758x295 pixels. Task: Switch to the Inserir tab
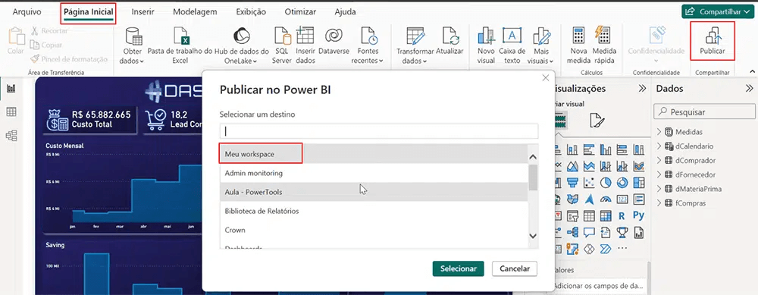[x=143, y=11]
